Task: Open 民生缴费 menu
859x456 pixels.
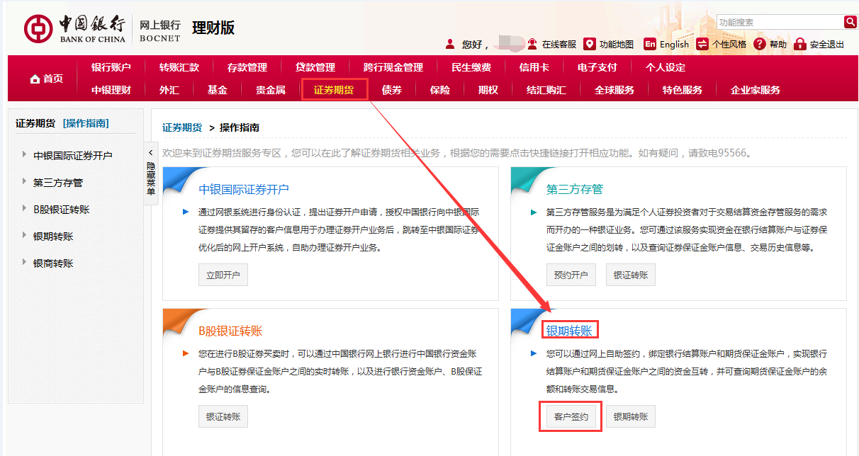Action: pyautogui.click(x=471, y=67)
